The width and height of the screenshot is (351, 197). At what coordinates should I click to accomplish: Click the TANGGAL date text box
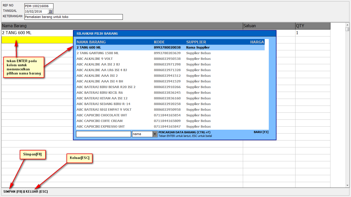point(36,11)
